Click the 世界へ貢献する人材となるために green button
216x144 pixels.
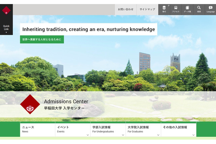coord(42,40)
